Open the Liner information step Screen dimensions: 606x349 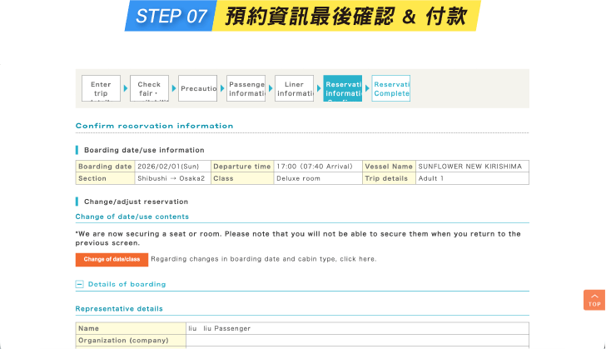[x=294, y=88]
